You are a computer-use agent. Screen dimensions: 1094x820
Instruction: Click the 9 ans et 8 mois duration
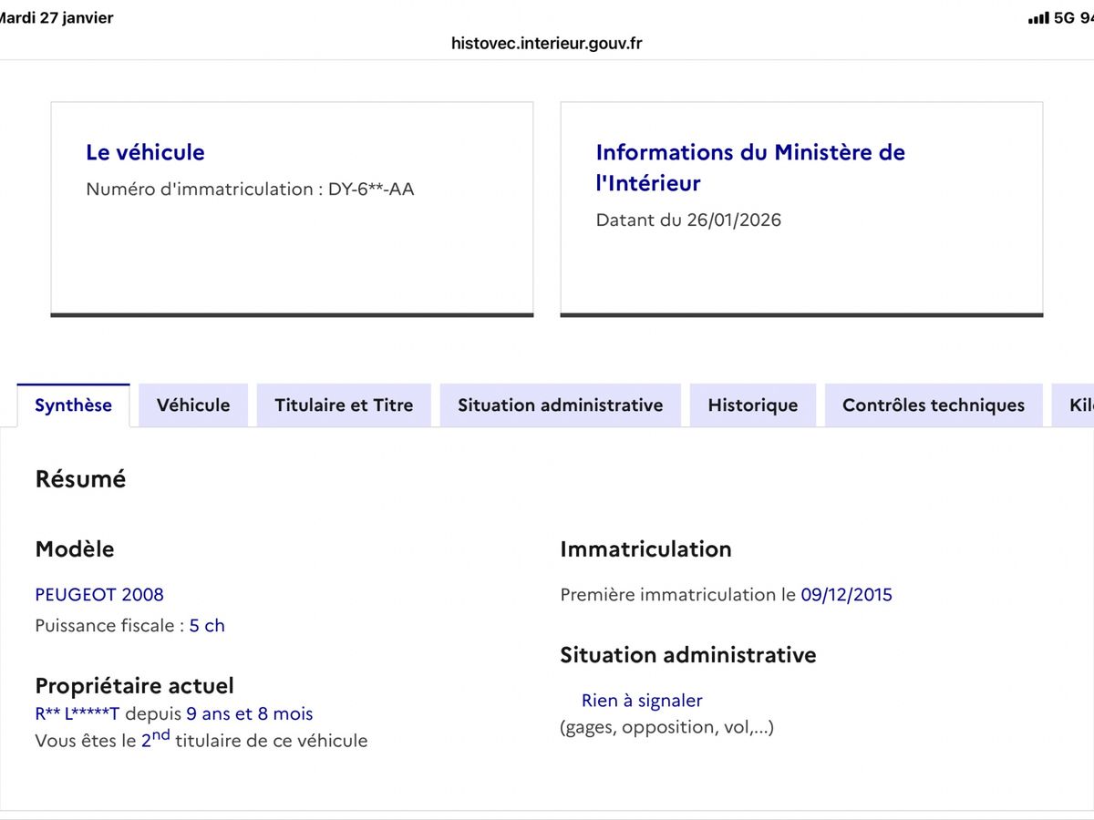tap(249, 713)
